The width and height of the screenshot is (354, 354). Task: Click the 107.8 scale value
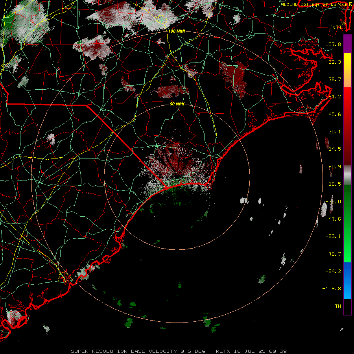[333, 44]
